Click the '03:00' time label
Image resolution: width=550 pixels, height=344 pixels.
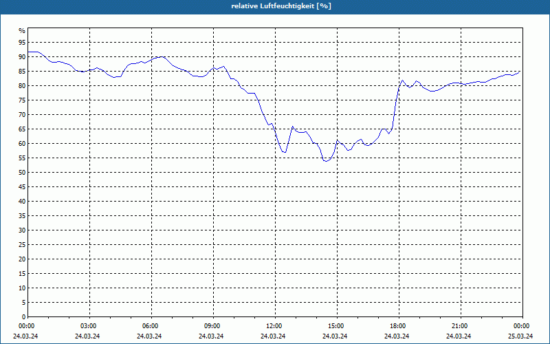coord(89,326)
